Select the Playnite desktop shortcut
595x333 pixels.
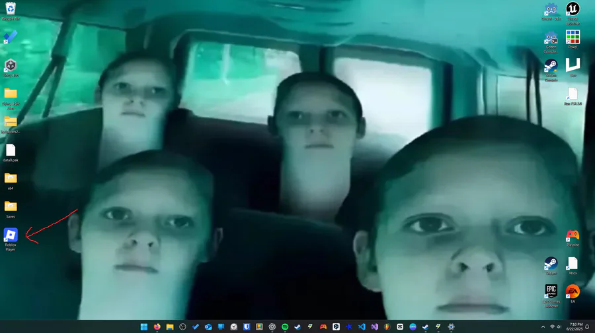pyautogui.click(x=573, y=235)
